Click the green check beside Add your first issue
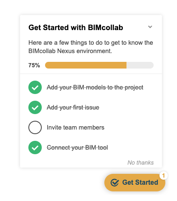177x201 pixels. pos(35,107)
